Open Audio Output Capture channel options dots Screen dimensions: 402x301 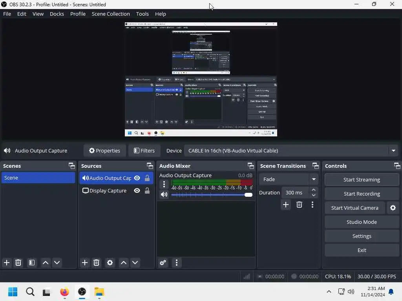point(164,184)
